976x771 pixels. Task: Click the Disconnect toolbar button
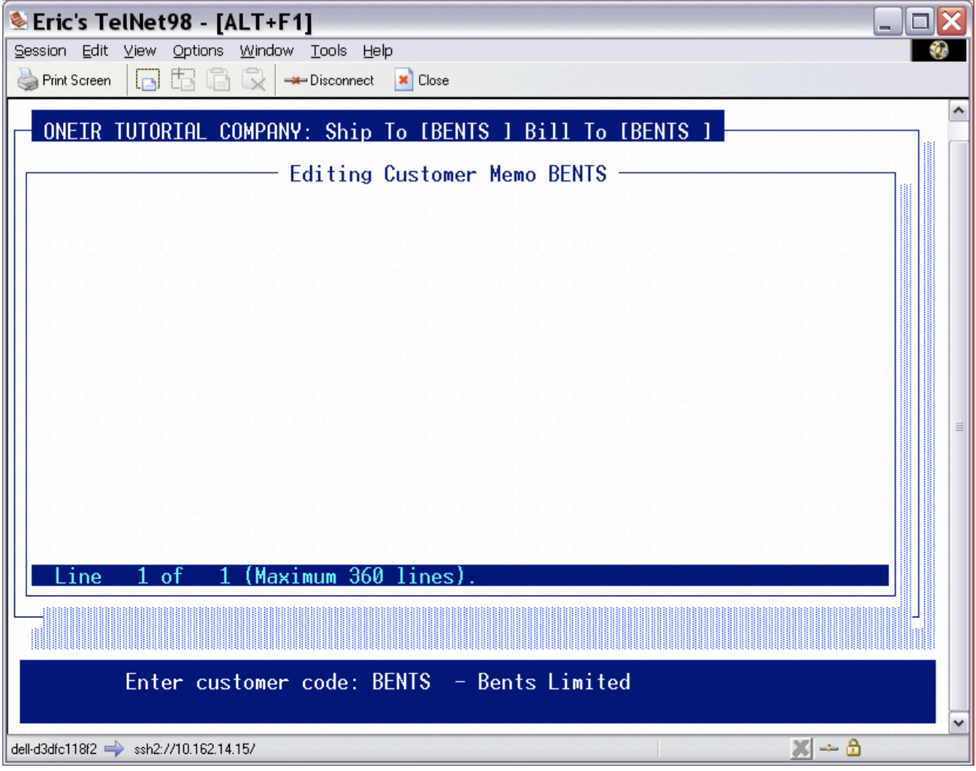[329, 80]
